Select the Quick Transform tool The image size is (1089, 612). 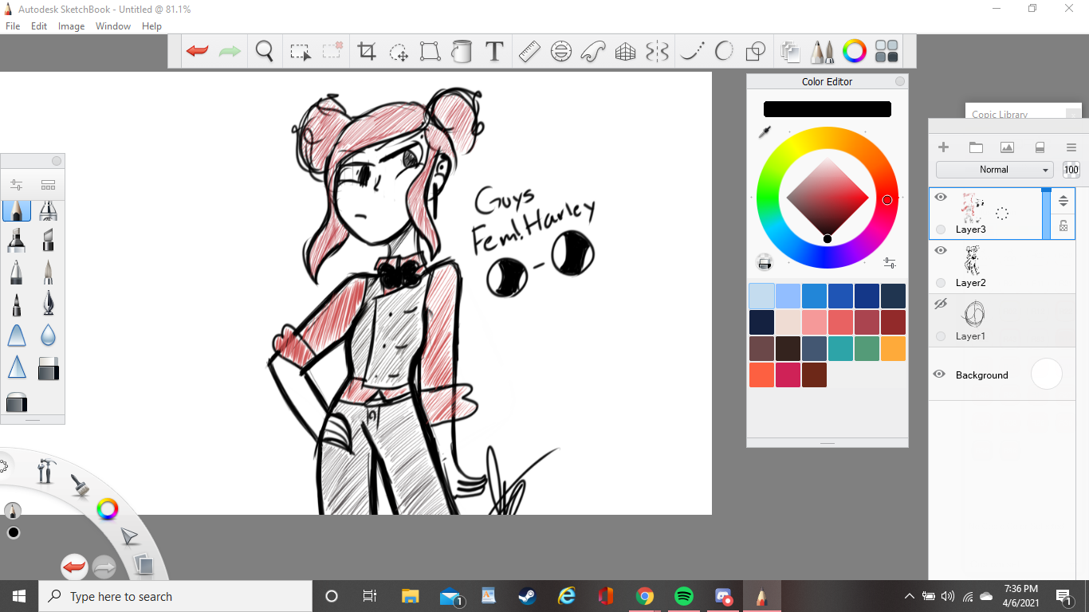point(399,53)
